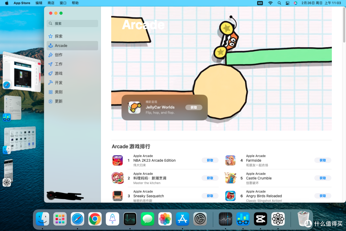This screenshot has width=346, height=231.
Task: Open the 窗口 menu
Action: (x=63, y=3)
